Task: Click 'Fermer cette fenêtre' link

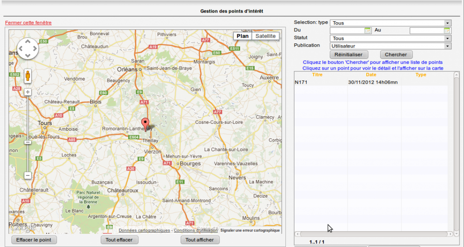Action: point(29,23)
